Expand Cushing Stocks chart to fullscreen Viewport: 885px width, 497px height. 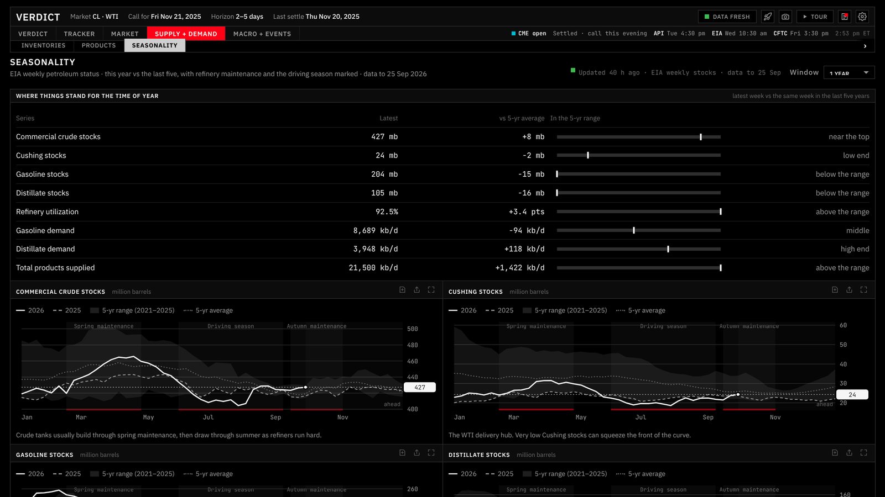tap(863, 289)
